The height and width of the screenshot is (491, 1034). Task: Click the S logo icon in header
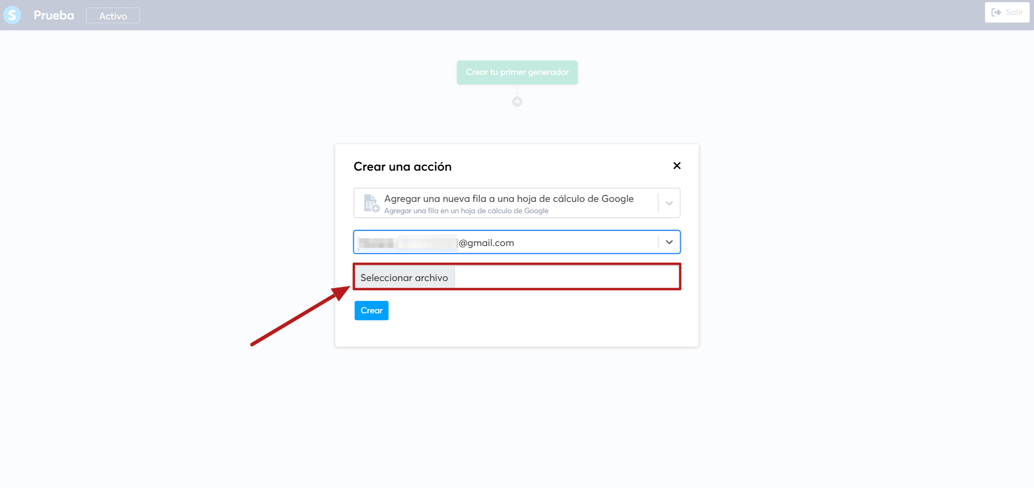click(x=12, y=15)
